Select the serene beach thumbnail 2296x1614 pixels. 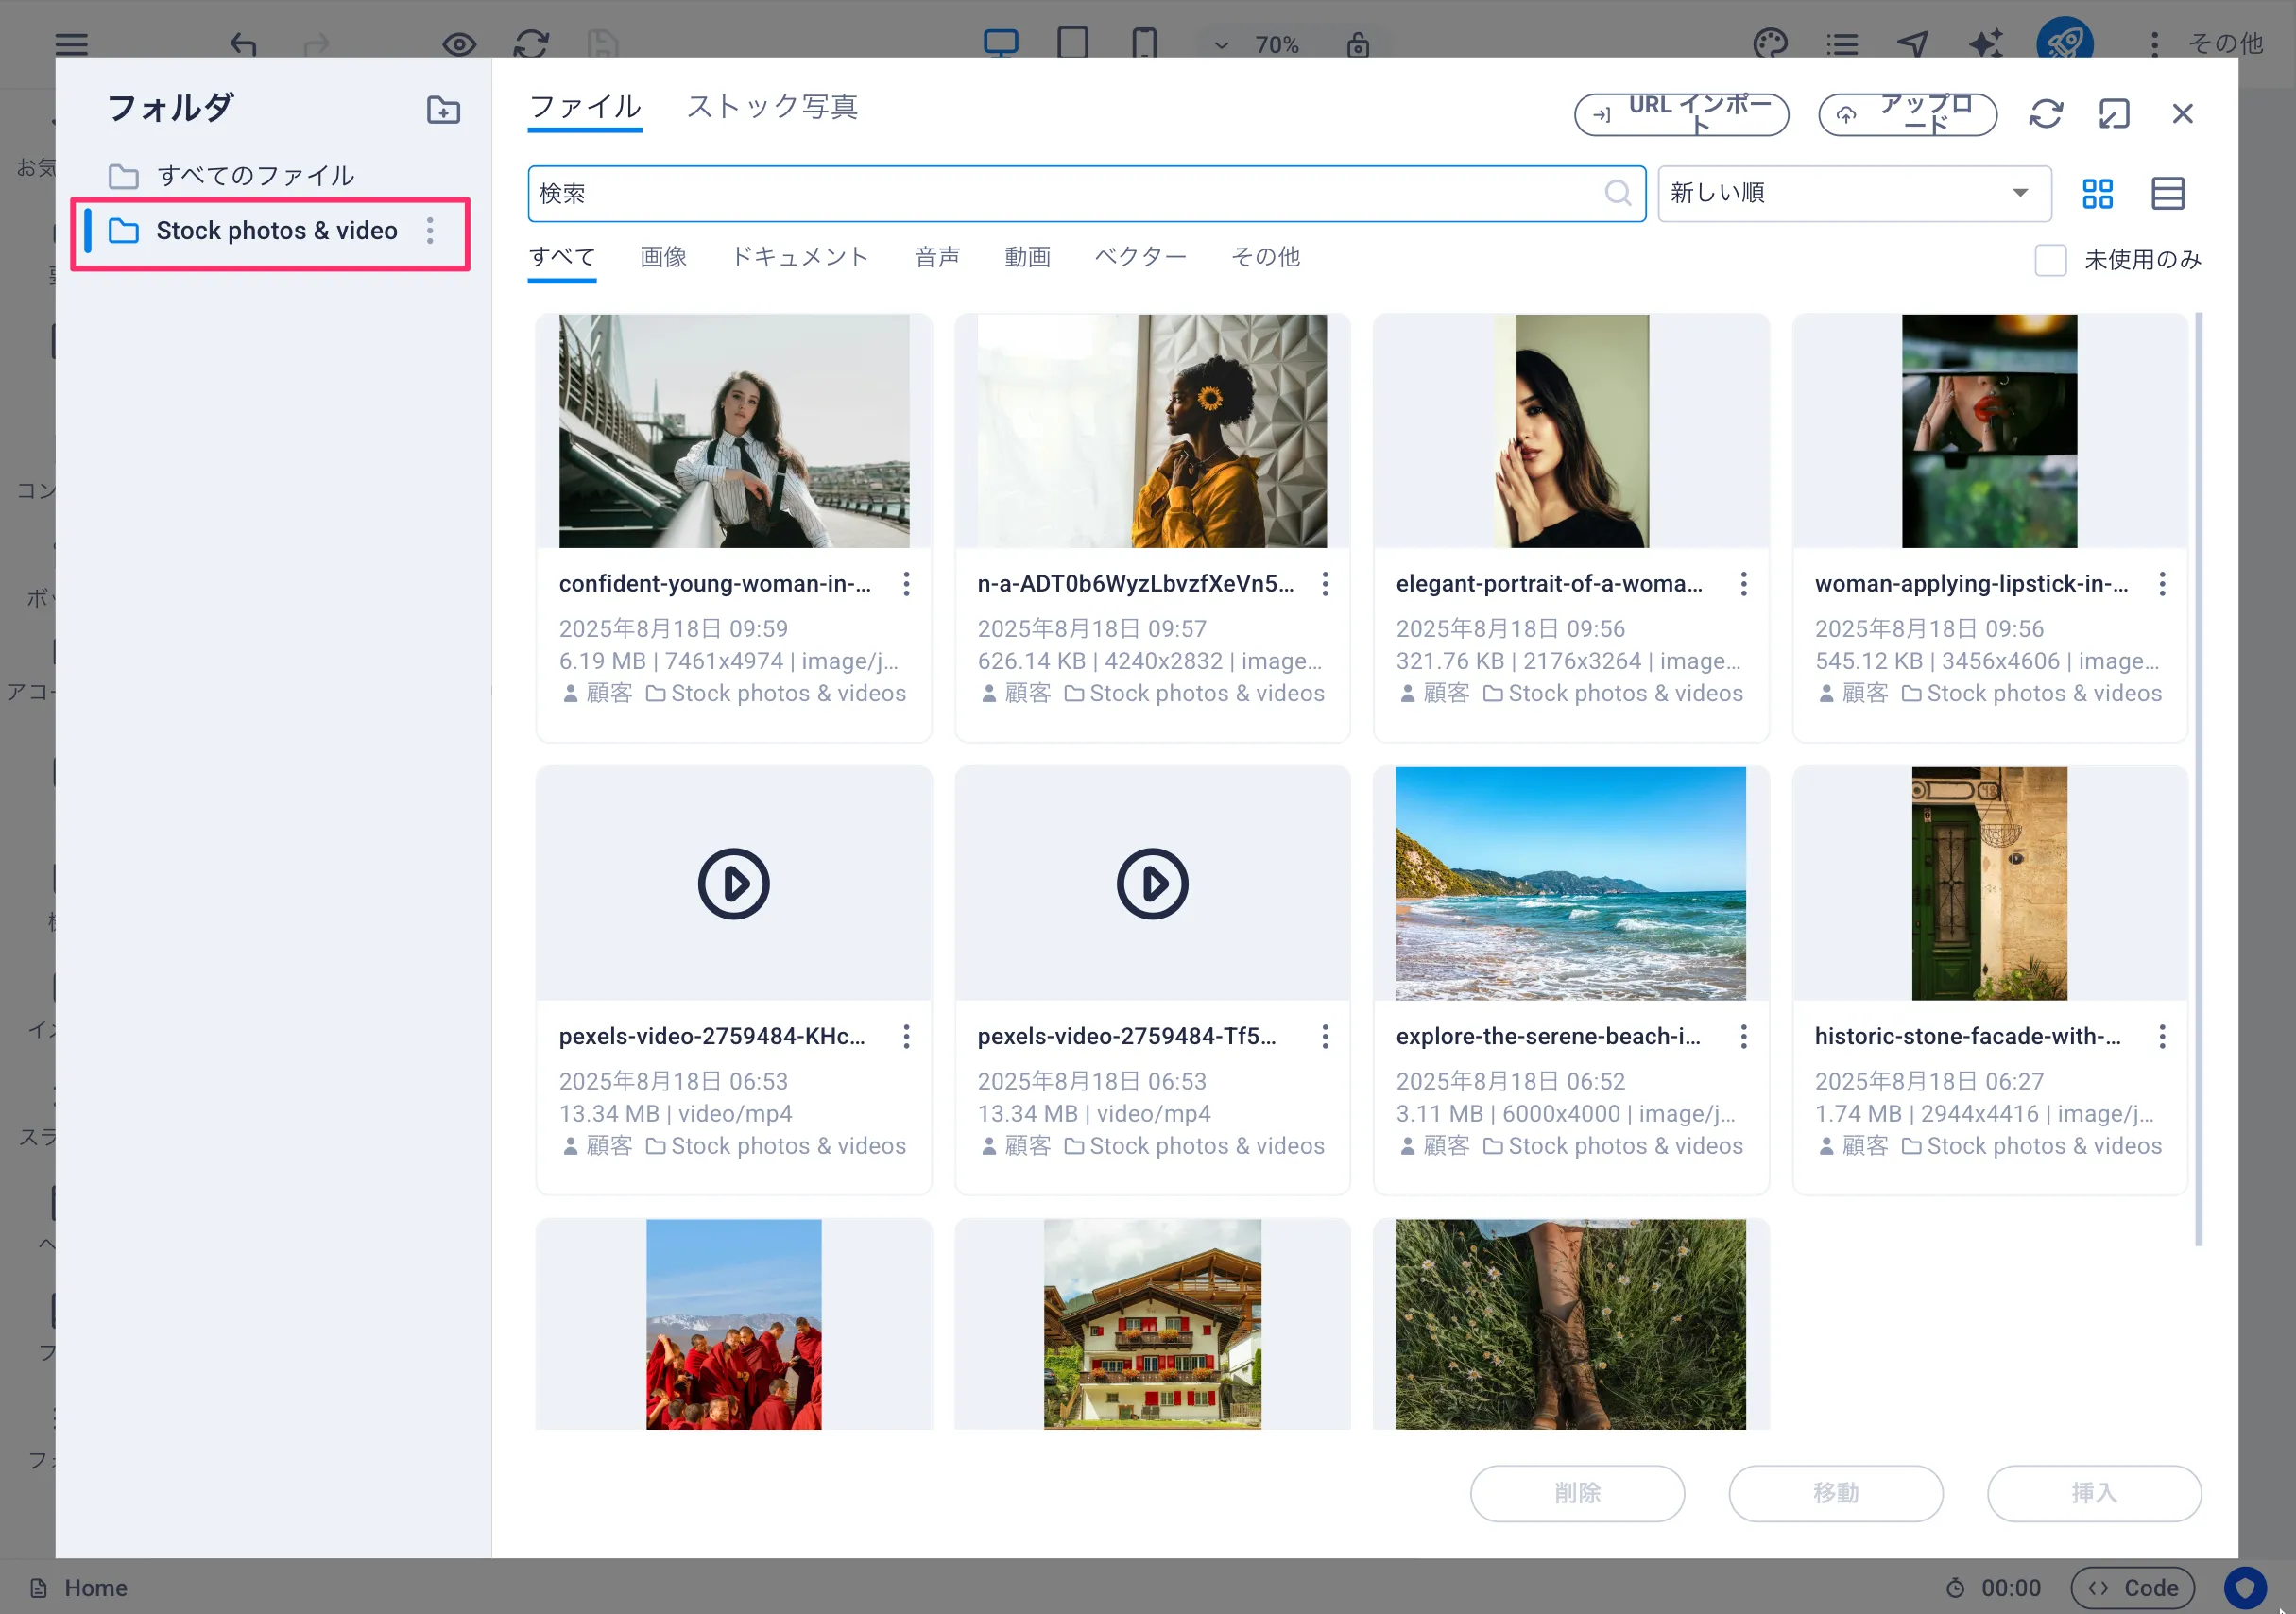tap(1570, 884)
